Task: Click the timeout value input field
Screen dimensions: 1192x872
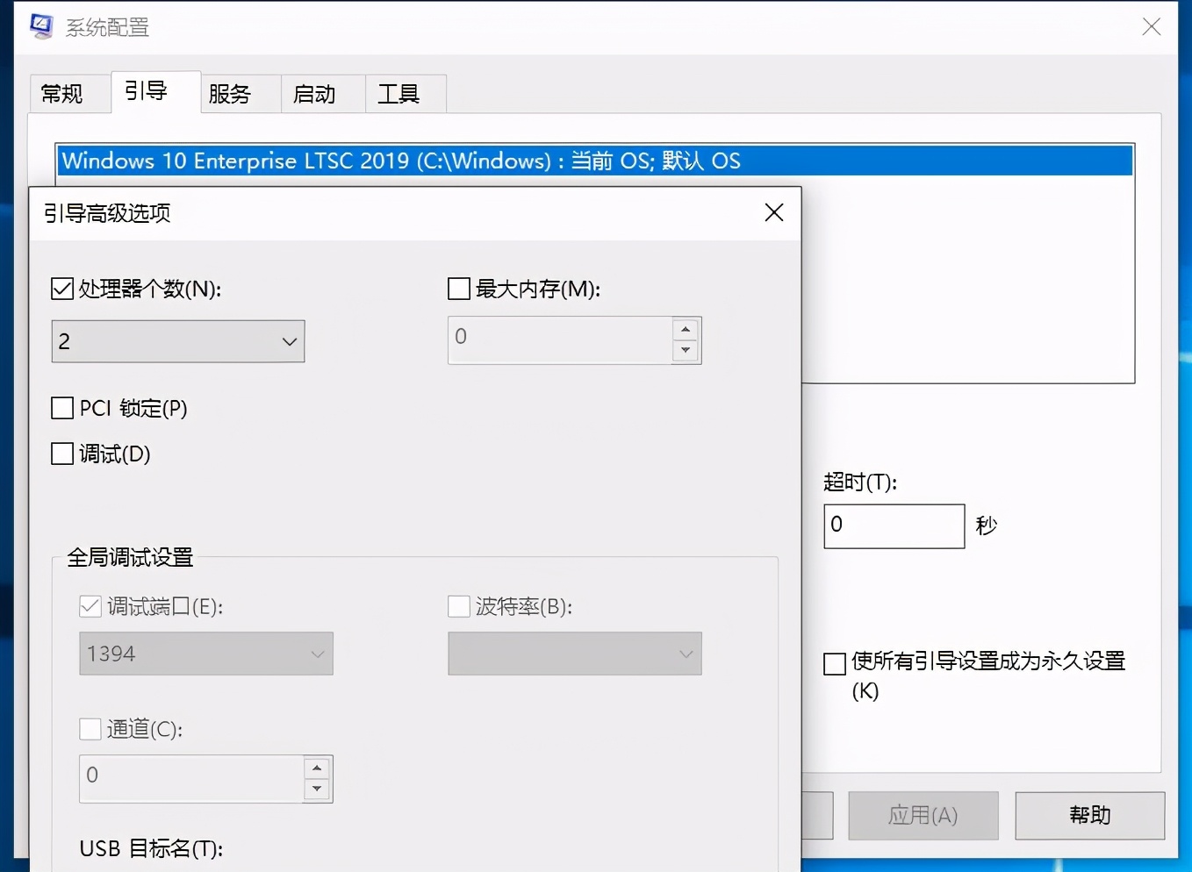Action: (x=894, y=525)
